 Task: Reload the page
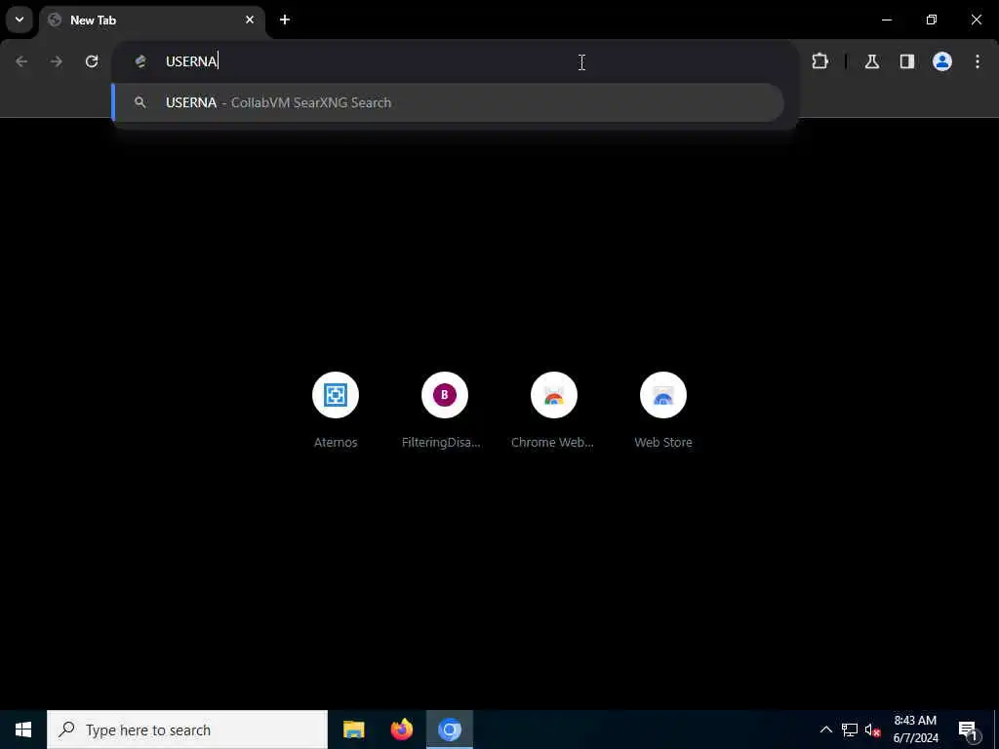pos(92,61)
